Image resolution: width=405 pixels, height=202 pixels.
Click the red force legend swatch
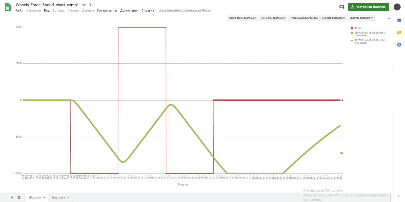coord(352,28)
